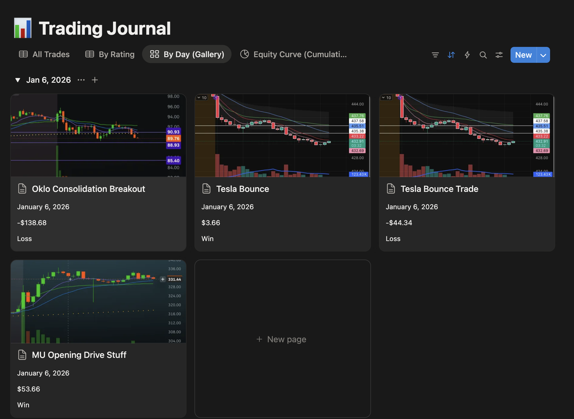Image resolution: width=574 pixels, height=419 pixels.
Task: Switch to the All Trades tab
Action: 44,54
